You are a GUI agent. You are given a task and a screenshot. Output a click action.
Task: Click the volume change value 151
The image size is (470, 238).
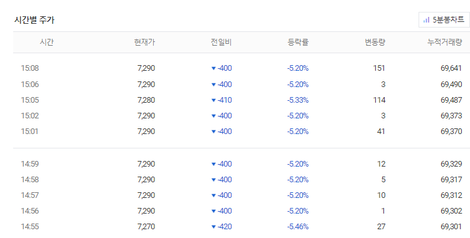(379, 68)
